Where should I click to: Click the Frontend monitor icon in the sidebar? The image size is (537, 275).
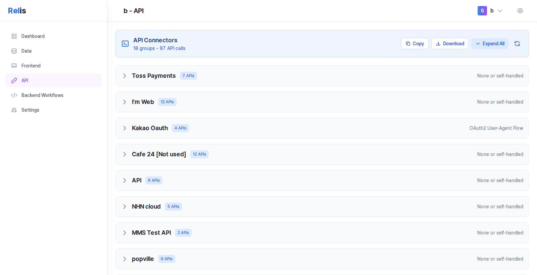click(14, 66)
